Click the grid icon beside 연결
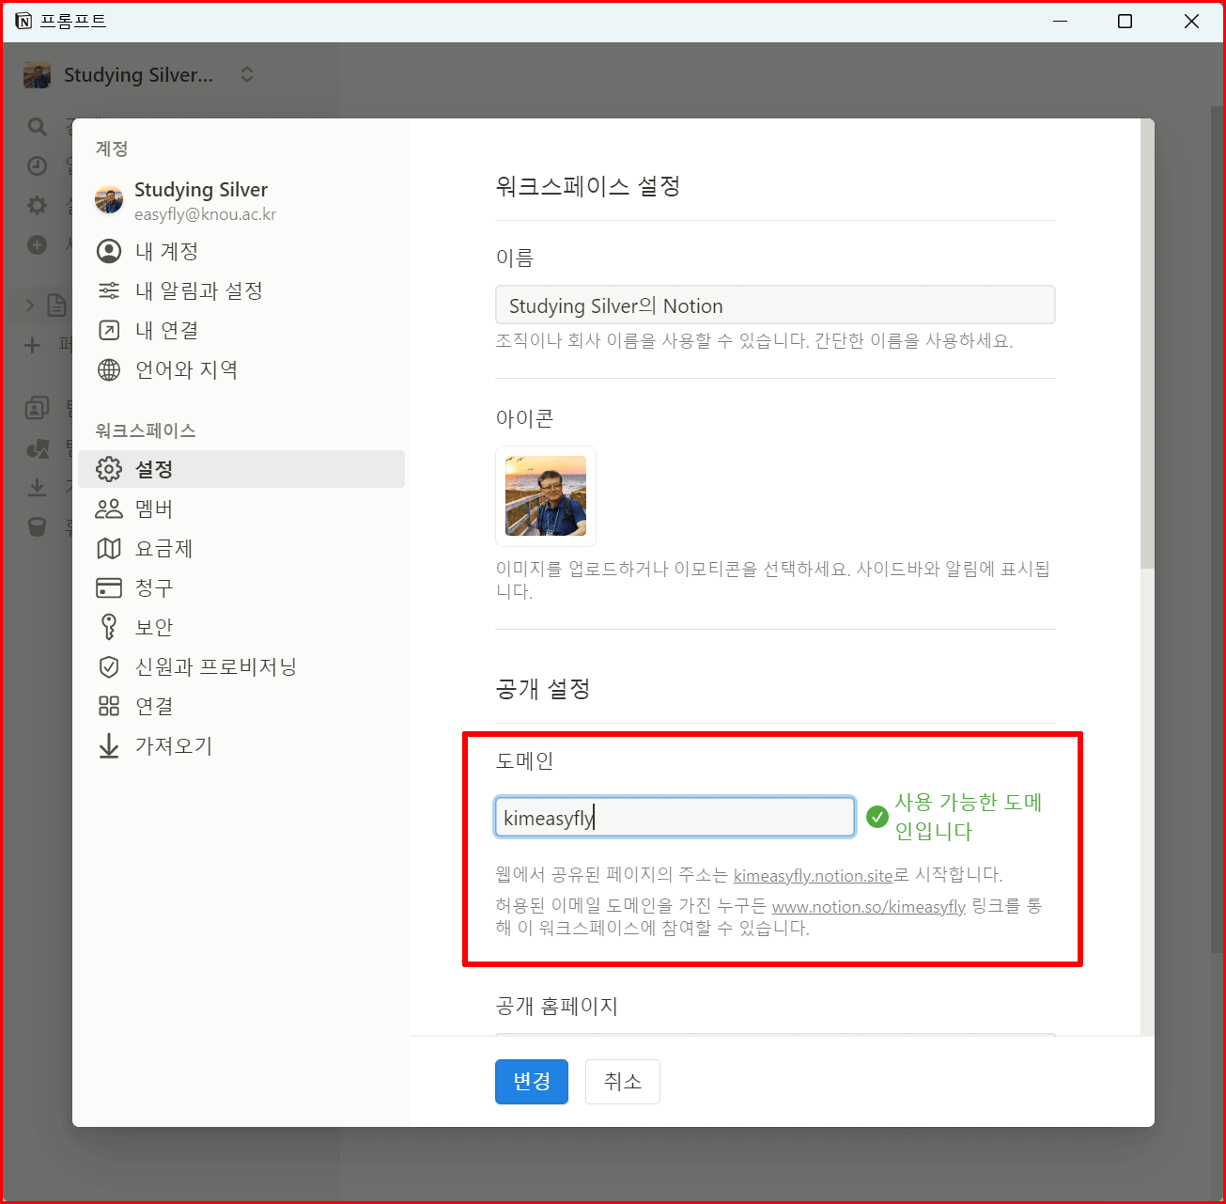Image resolution: width=1226 pixels, height=1204 pixels. (x=109, y=706)
